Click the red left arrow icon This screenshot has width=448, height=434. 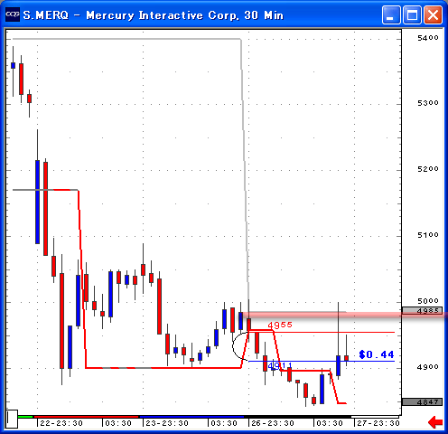click(x=435, y=422)
